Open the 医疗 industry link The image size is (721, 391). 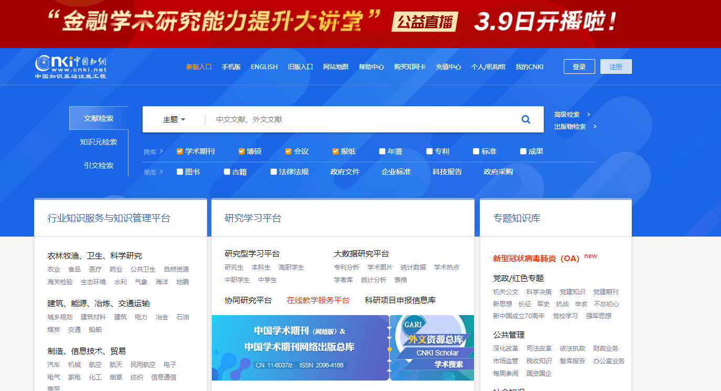click(95, 269)
